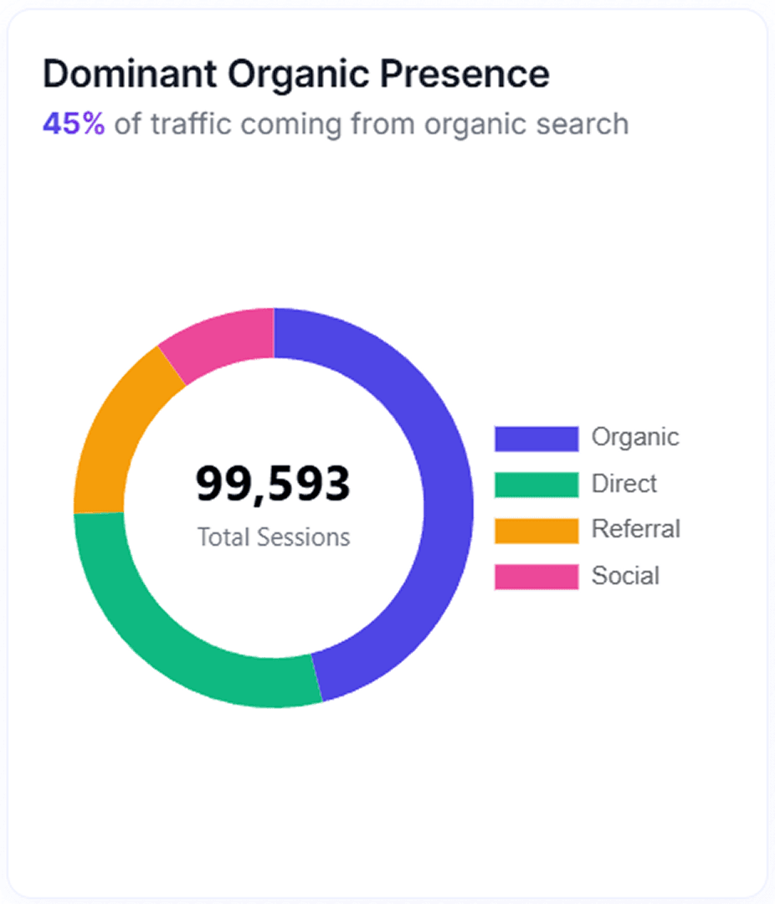Image resolution: width=775 pixels, height=904 pixels.
Task: Click the purple 45% figure
Action: point(74,124)
